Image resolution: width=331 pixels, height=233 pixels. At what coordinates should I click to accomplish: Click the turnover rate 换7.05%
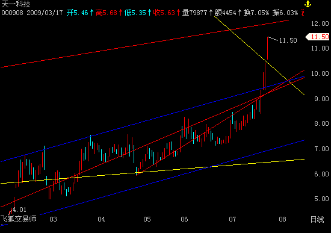click(256, 13)
